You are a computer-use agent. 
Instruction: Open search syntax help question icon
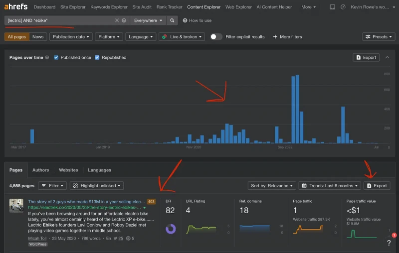124,20
